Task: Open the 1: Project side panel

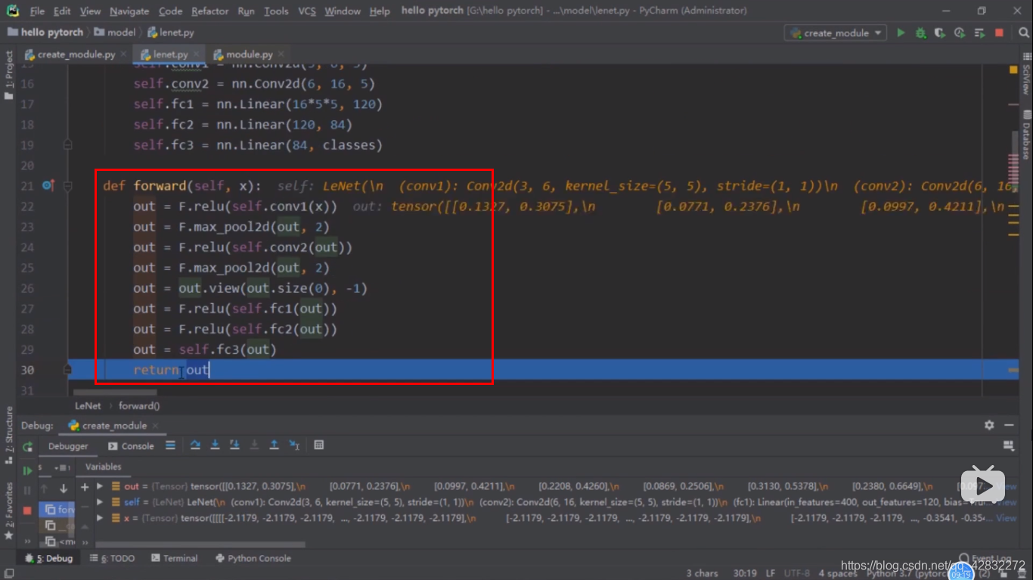Action: [9, 76]
